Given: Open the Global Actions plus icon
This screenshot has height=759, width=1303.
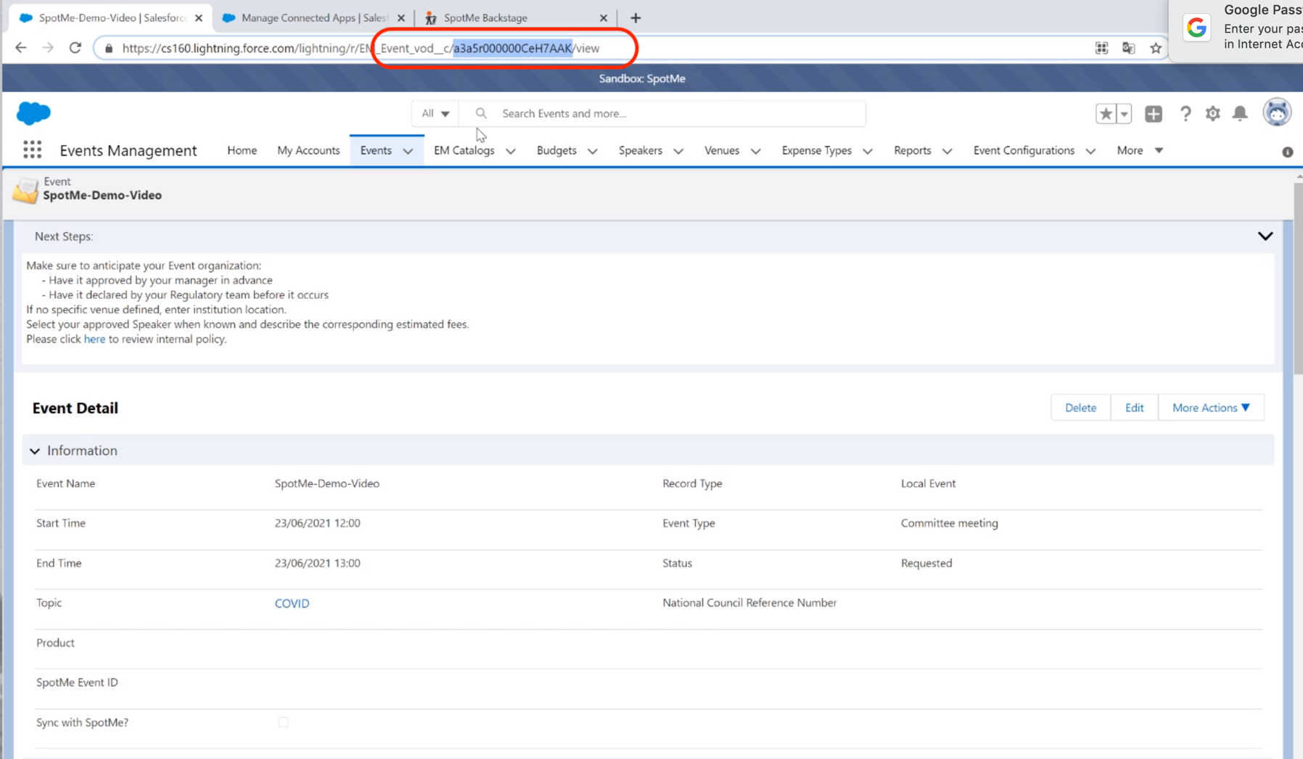Looking at the screenshot, I should (1154, 113).
